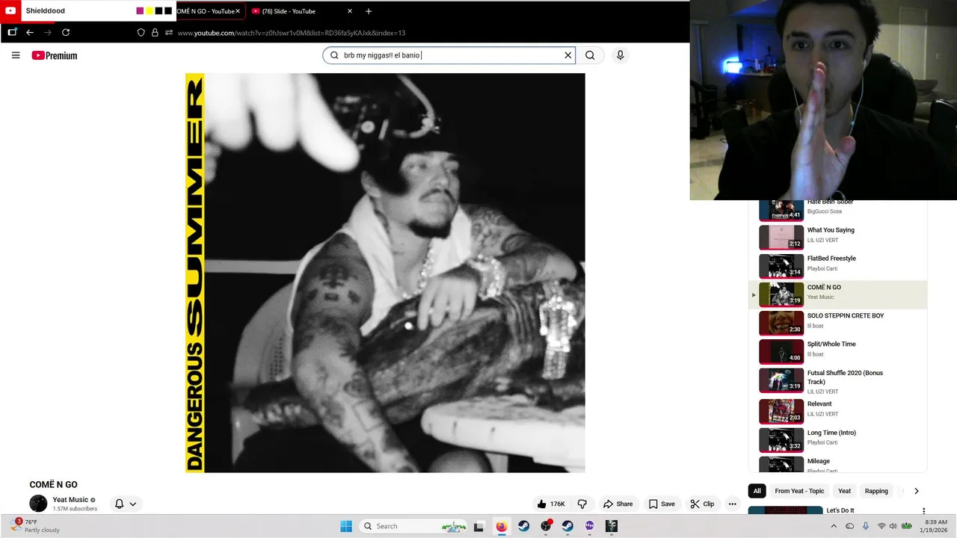Open Firefox from the taskbar
The image size is (957, 538).
click(502, 526)
